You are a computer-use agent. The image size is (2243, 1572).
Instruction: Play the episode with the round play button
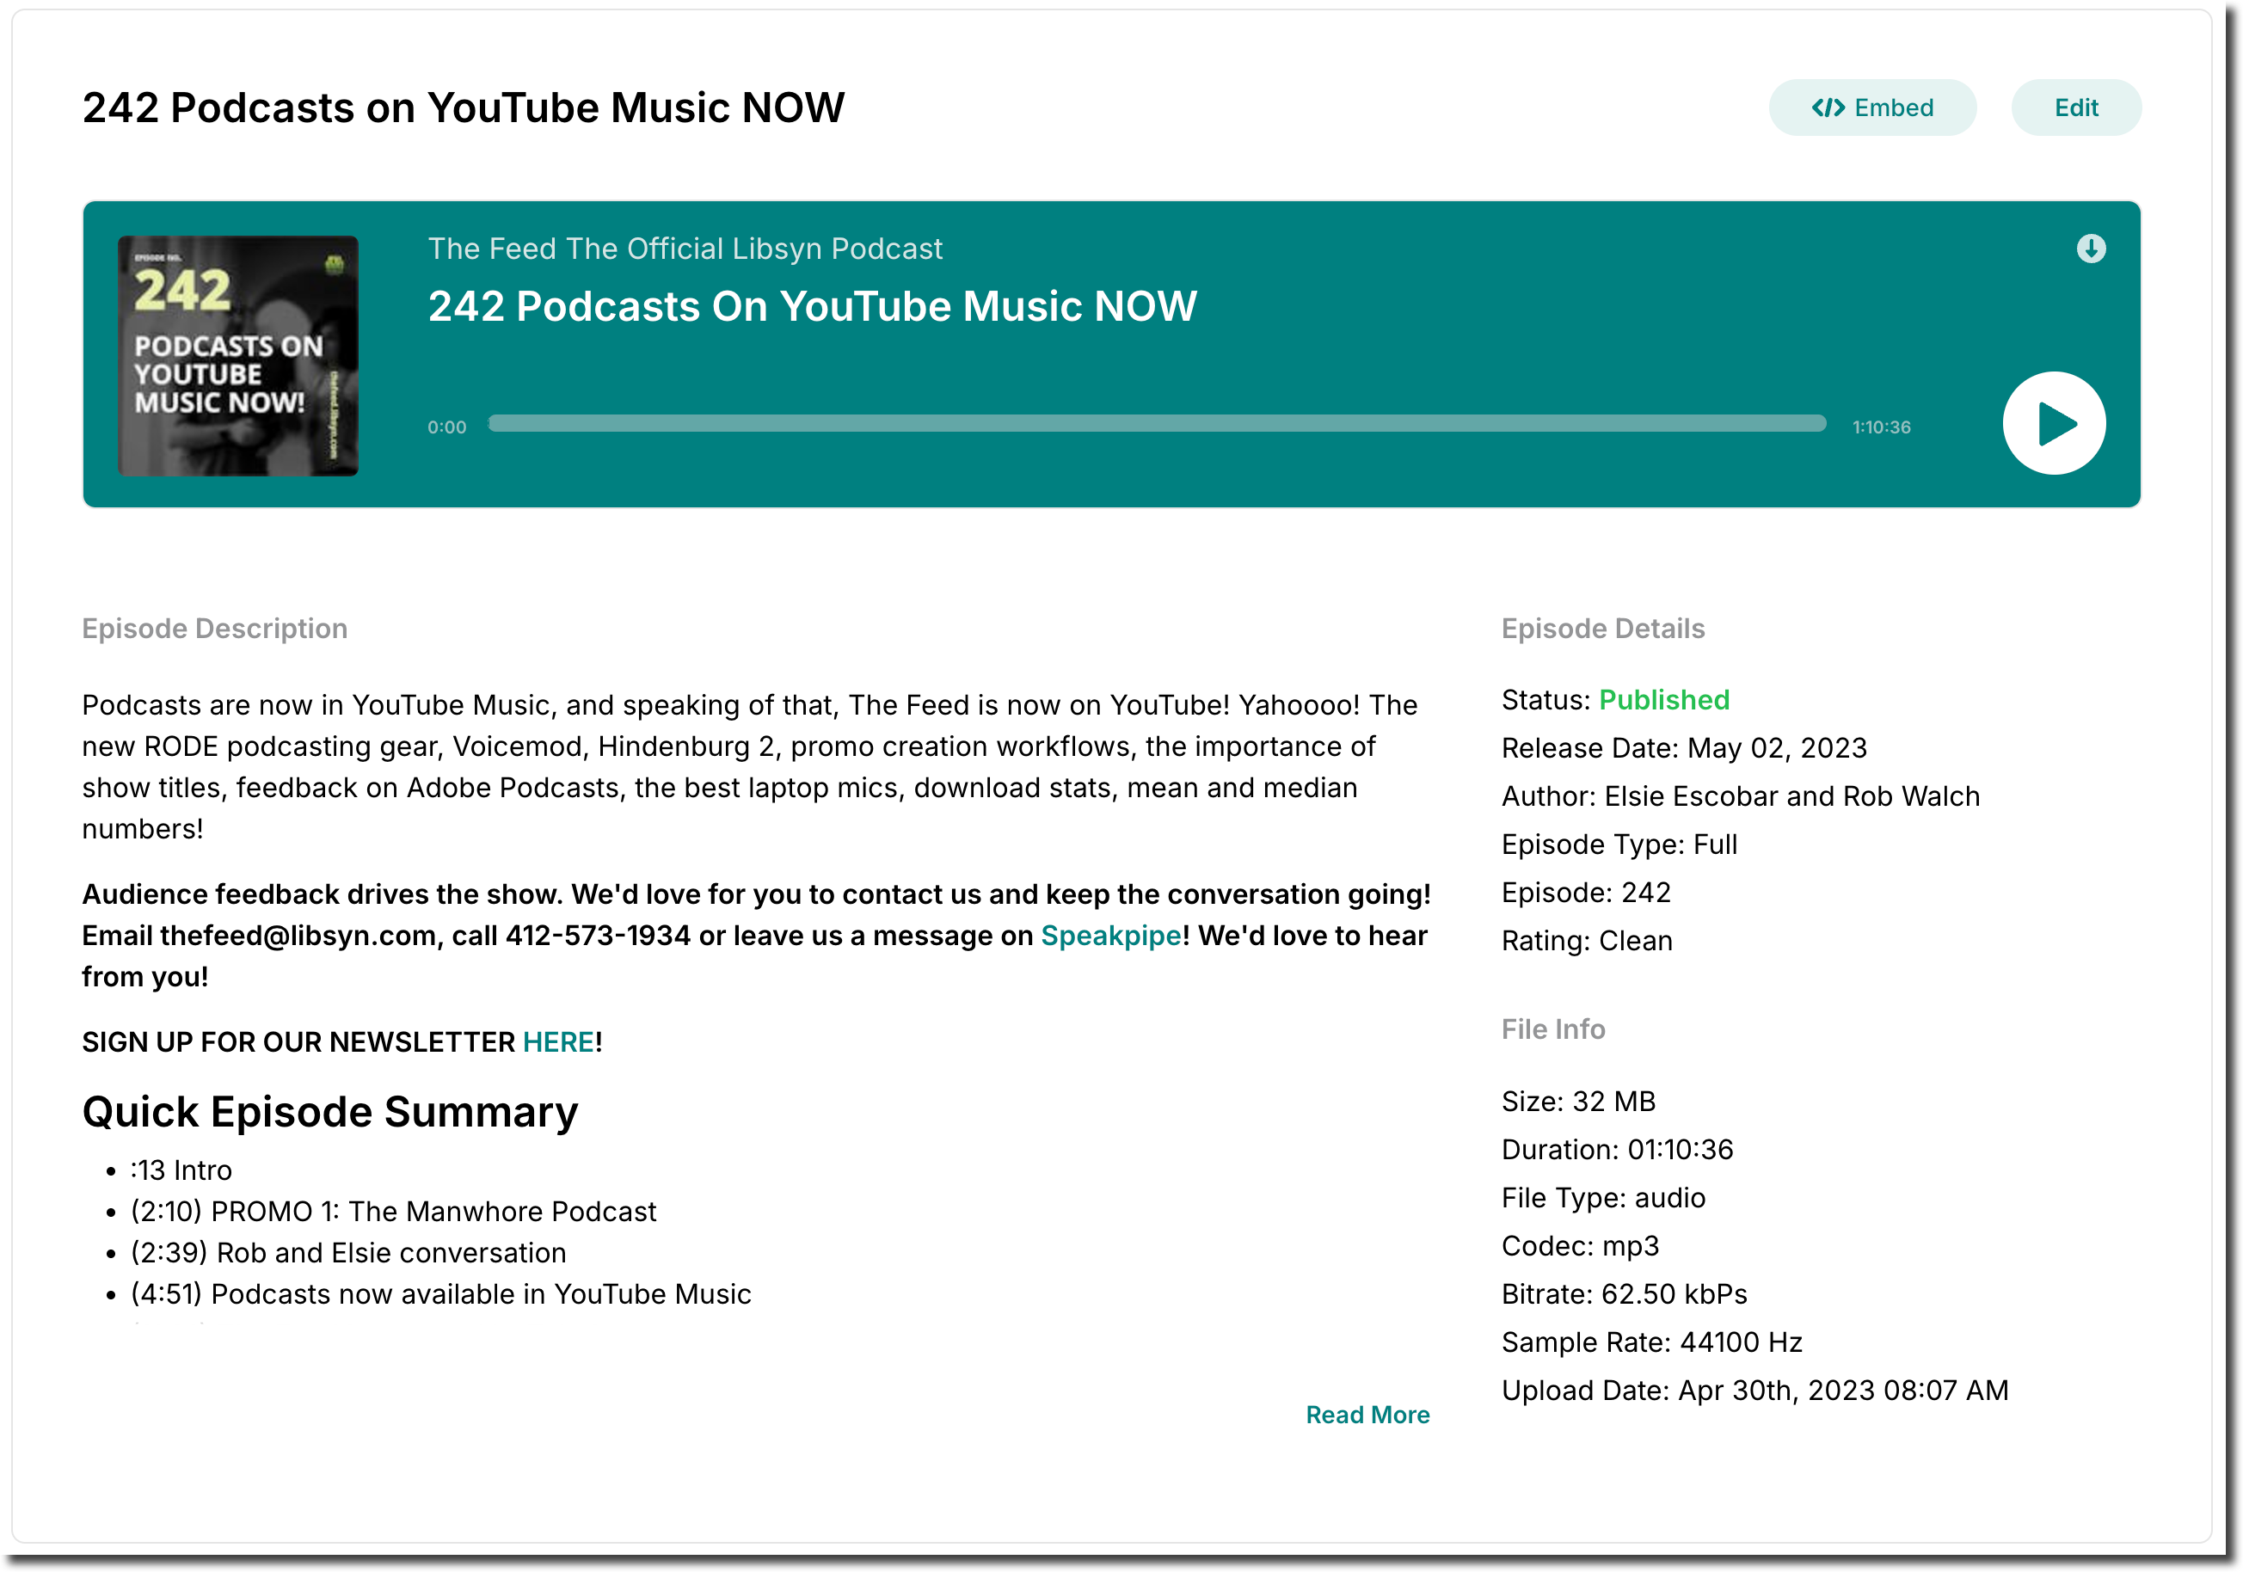[x=2054, y=423]
